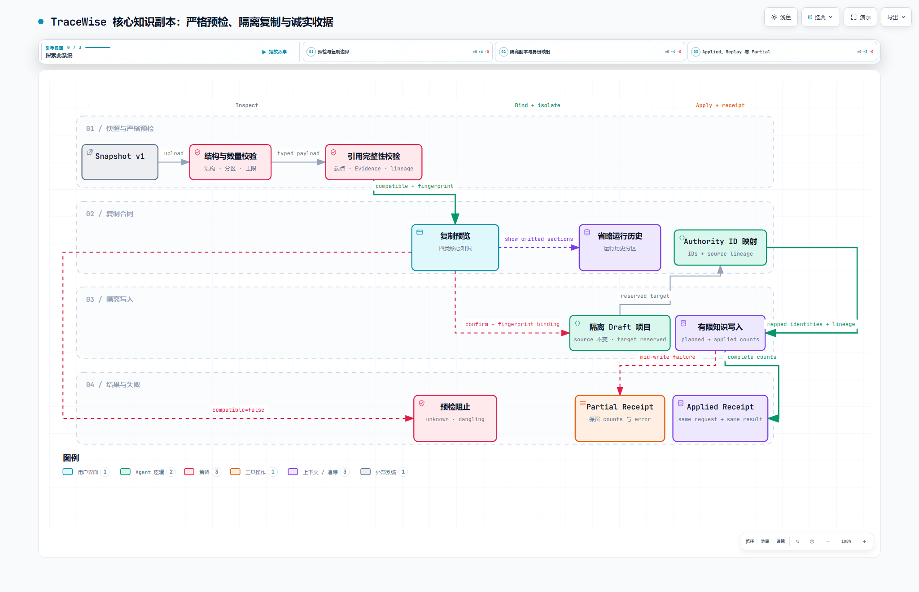Click the guided view progress bar
The image size is (919, 592).
click(x=98, y=48)
